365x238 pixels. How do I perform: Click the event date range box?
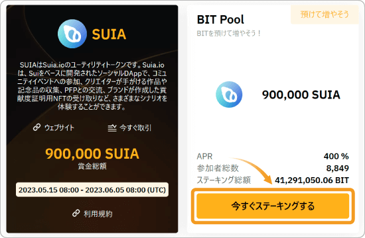(92, 190)
